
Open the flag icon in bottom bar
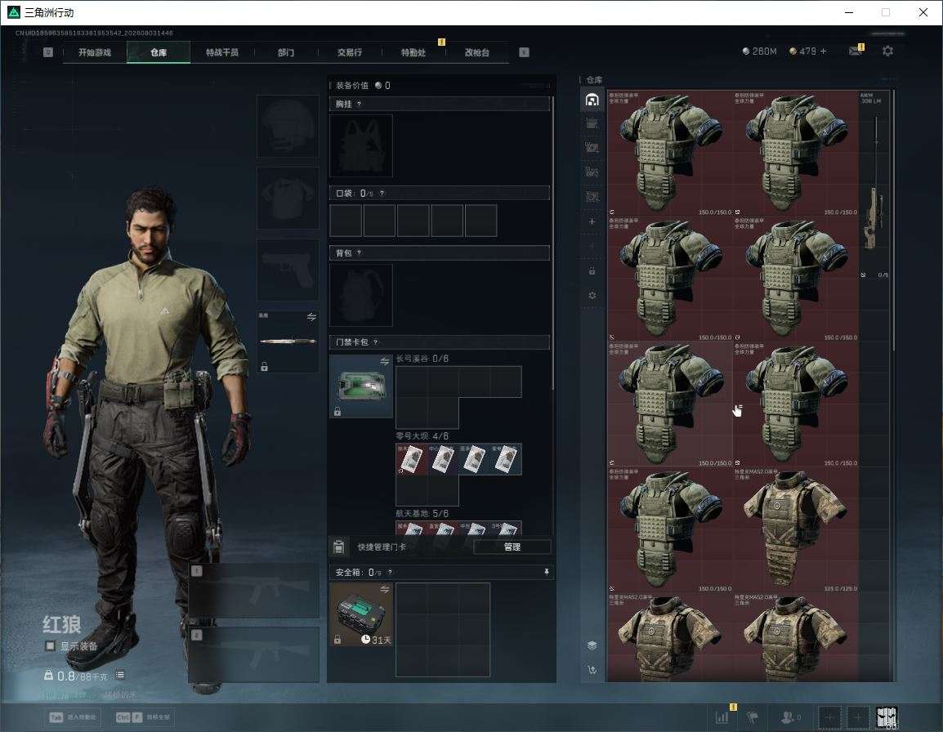pos(752,717)
